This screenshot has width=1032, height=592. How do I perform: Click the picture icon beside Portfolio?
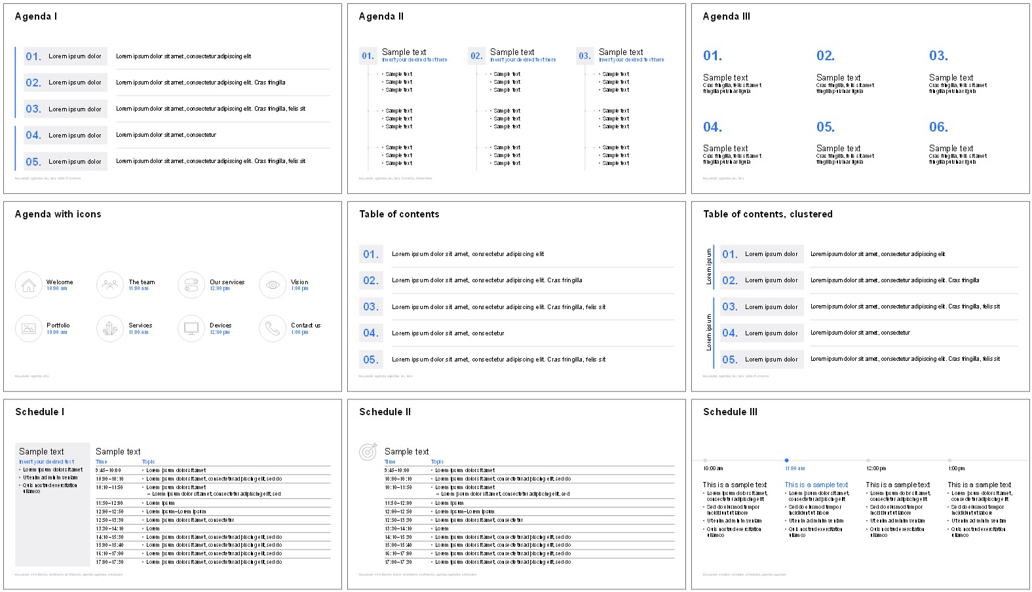click(28, 329)
